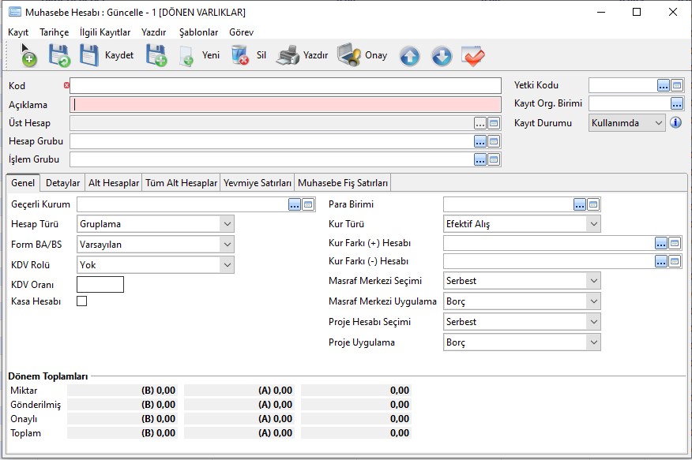Click into the pink Açıklama field
The height and width of the screenshot is (460, 692).
[x=285, y=105]
